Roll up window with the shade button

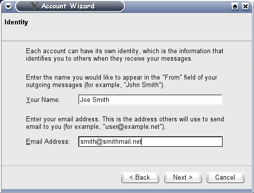point(235,6)
